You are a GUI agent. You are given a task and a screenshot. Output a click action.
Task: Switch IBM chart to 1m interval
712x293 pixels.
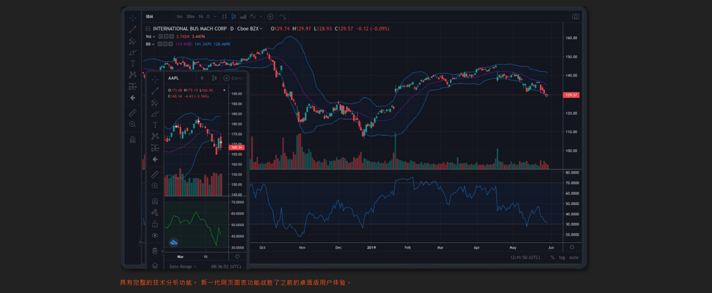pyautogui.click(x=179, y=16)
